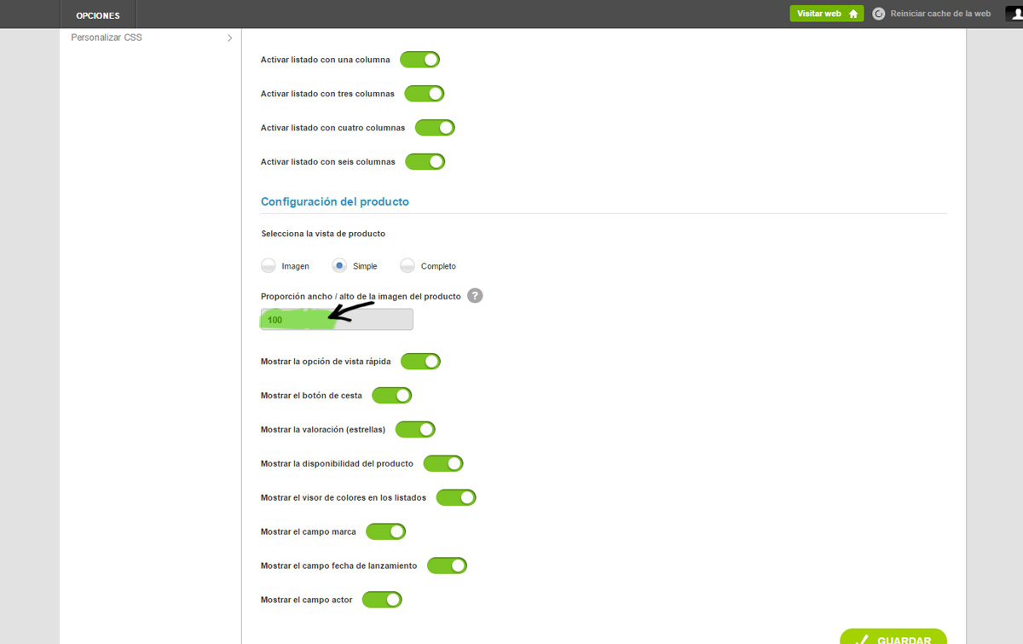Toggle Mostrar el campo fecha de lanzamiento

coord(448,566)
